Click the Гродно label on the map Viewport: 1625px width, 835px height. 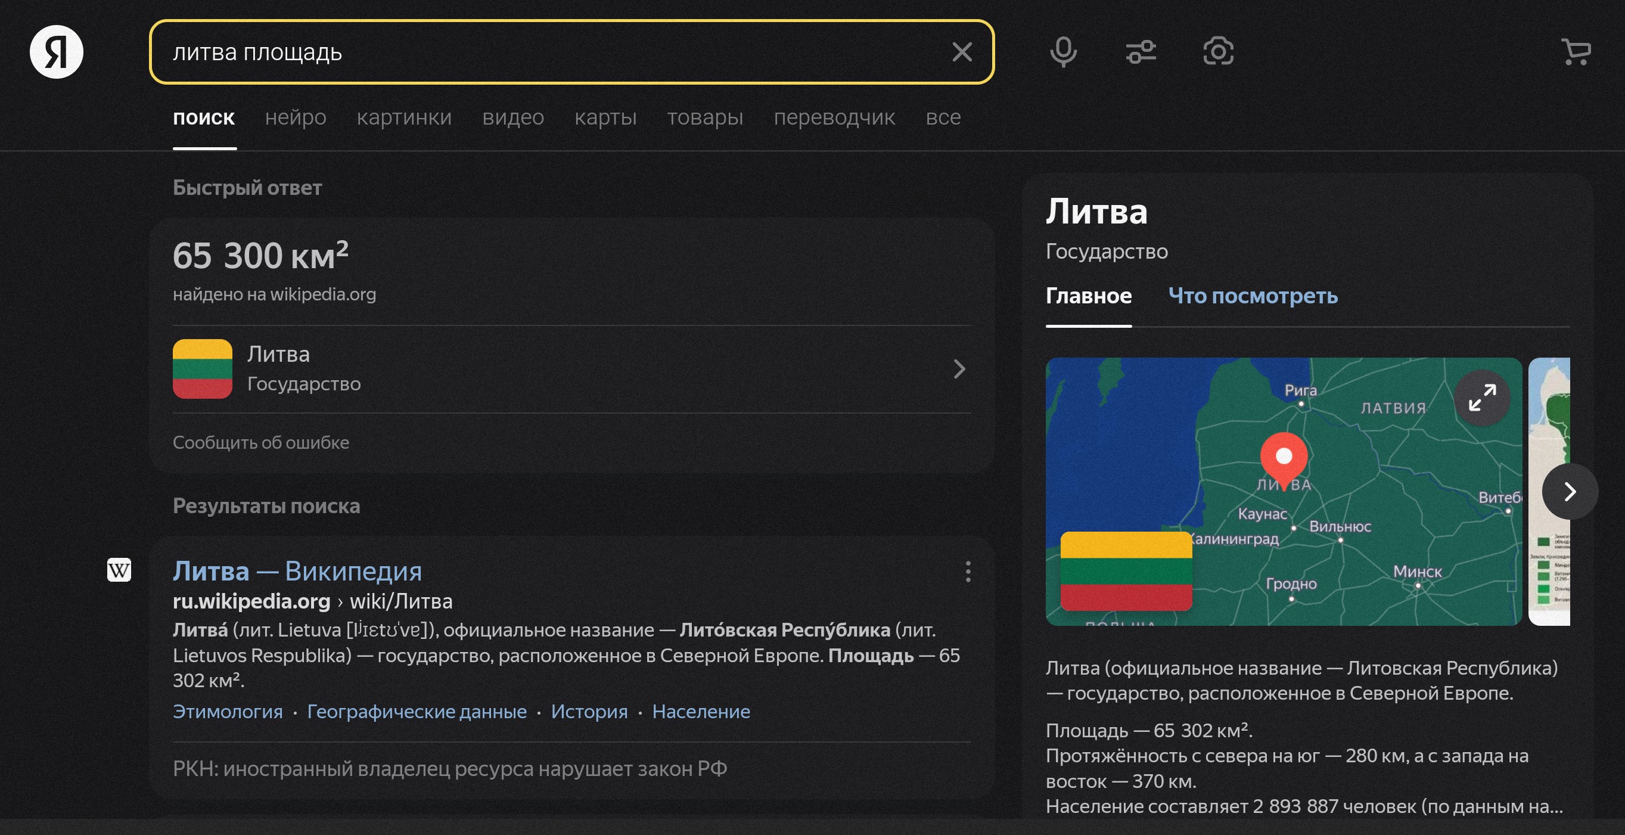(x=1291, y=584)
